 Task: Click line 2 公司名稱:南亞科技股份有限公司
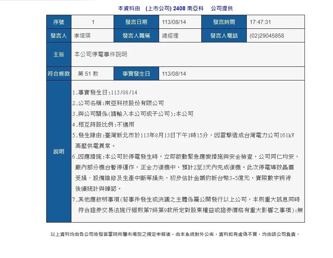click(x=118, y=103)
